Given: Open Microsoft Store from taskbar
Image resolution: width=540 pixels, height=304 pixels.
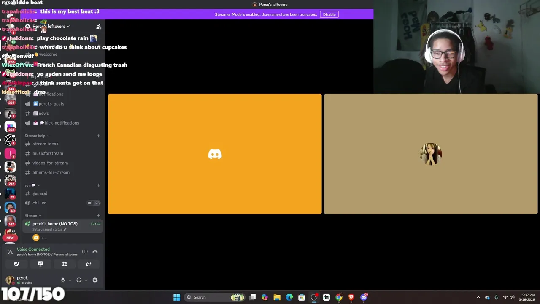Looking at the screenshot, I should [302, 297].
